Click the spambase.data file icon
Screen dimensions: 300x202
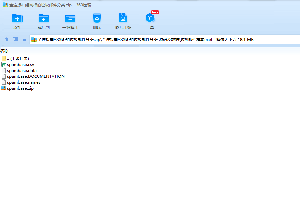coord(4,70)
